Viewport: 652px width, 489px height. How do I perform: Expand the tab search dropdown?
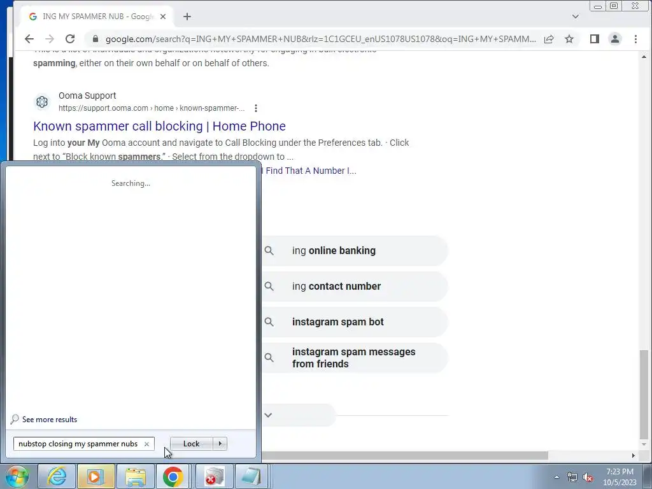click(575, 17)
